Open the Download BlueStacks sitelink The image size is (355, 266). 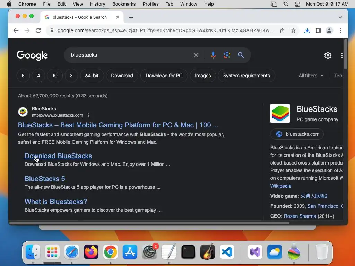(58, 156)
